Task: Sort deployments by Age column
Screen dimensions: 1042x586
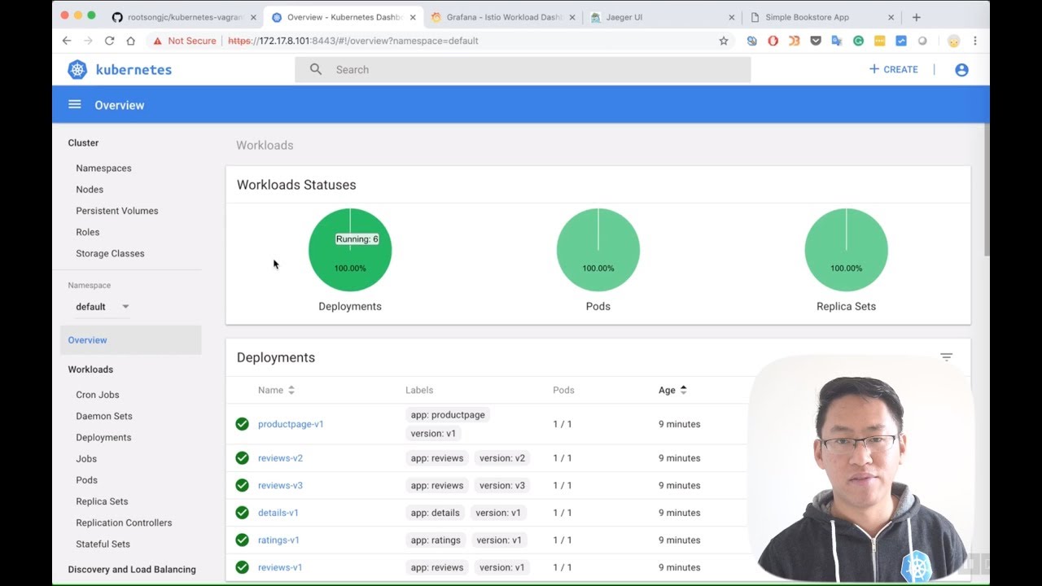Action: pos(672,390)
